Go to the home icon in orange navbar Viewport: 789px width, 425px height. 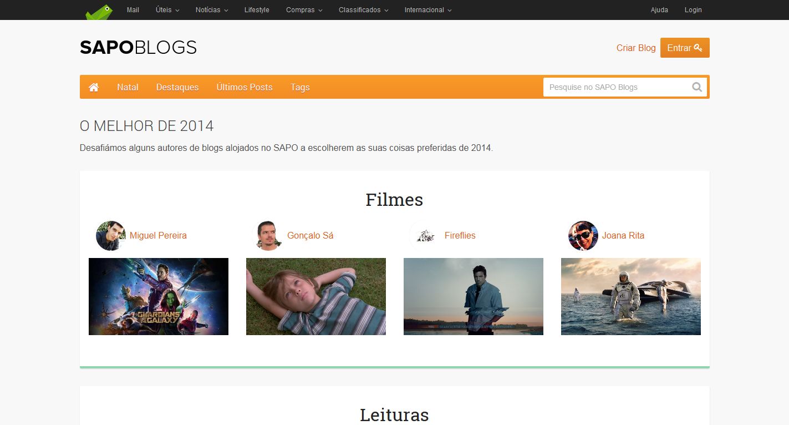click(94, 87)
